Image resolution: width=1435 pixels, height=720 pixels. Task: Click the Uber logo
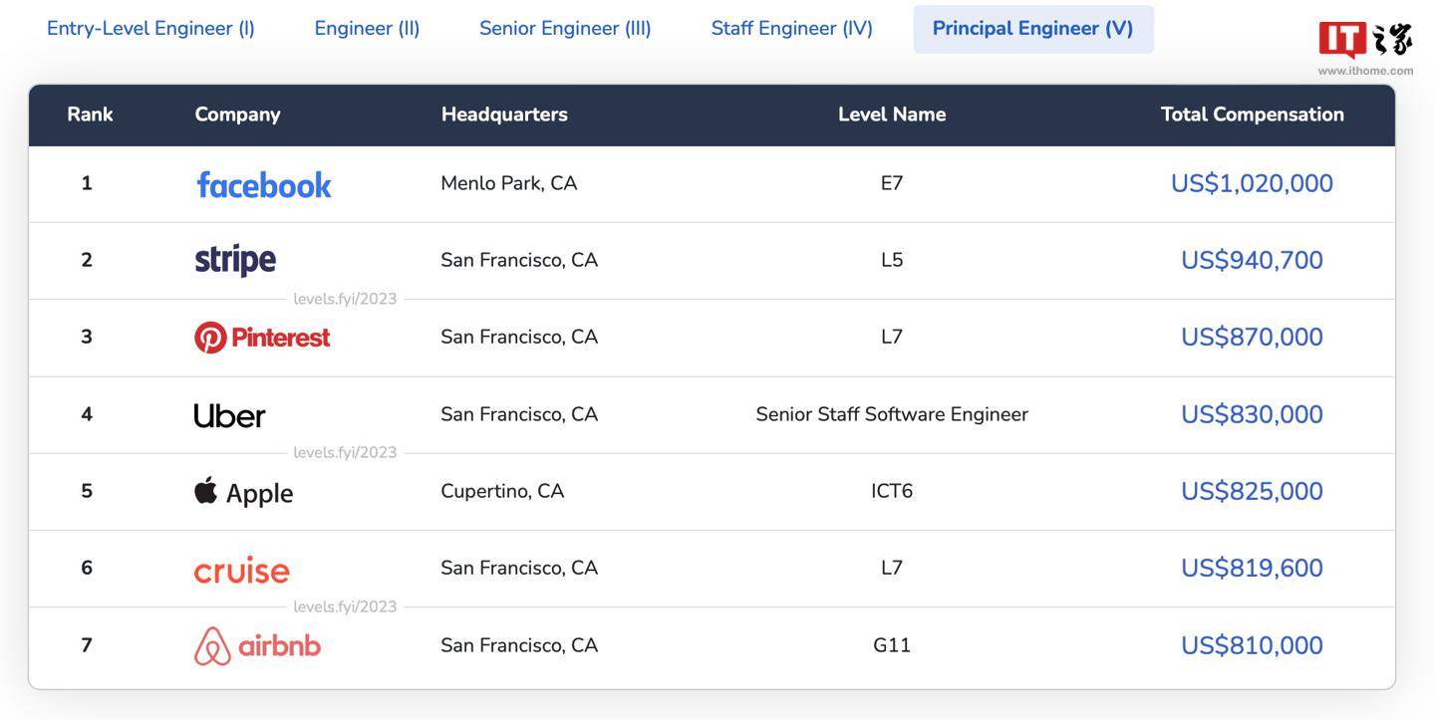click(229, 415)
